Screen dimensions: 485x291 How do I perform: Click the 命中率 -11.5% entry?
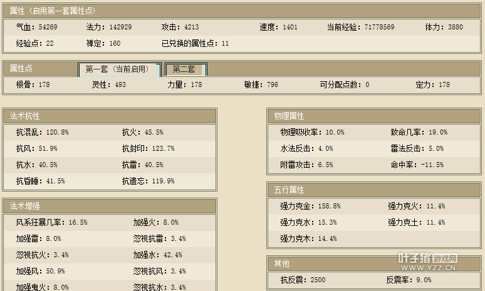pos(417,165)
